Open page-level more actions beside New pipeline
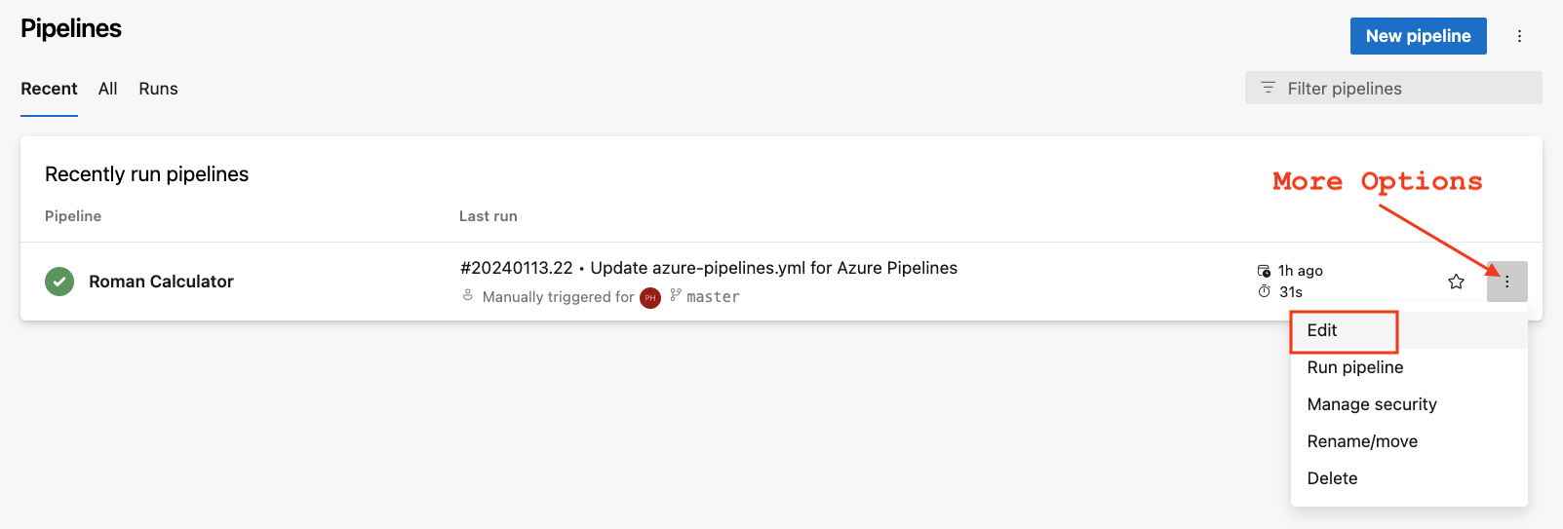This screenshot has height=529, width=1563. coord(1519,36)
